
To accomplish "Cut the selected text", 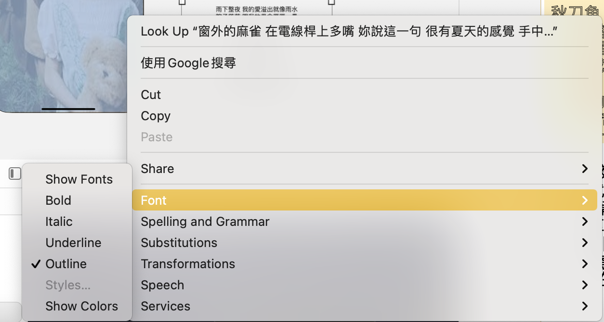I will 151,95.
